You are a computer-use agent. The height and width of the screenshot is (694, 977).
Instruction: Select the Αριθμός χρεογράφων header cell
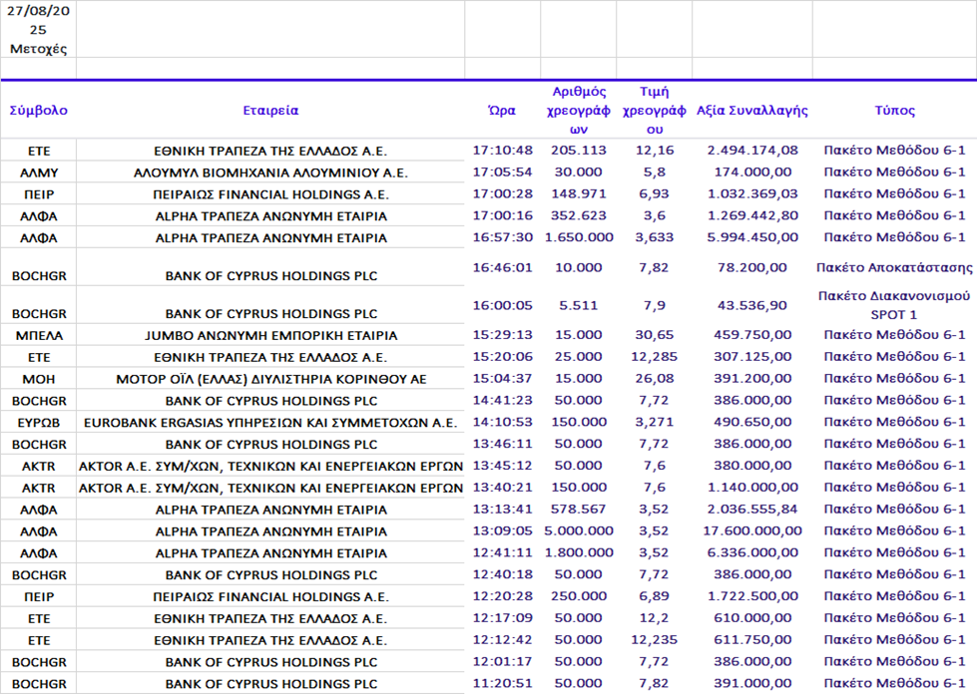pos(579,111)
